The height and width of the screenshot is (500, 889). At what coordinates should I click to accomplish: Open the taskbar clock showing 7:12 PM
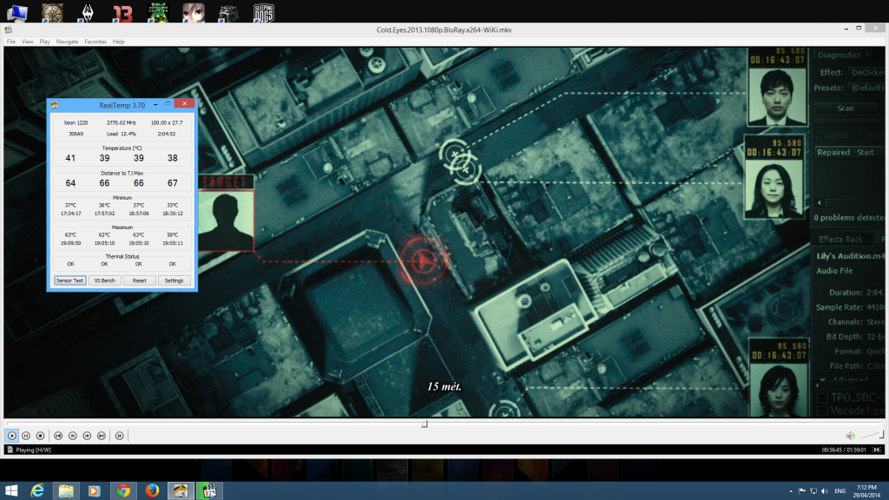[x=866, y=491]
